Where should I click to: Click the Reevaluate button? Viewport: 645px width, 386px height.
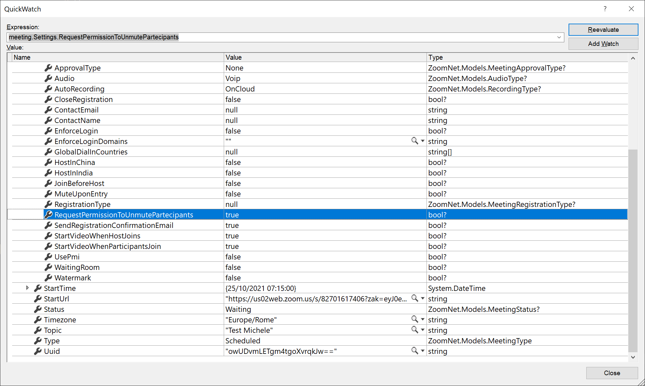tap(603, 30)
